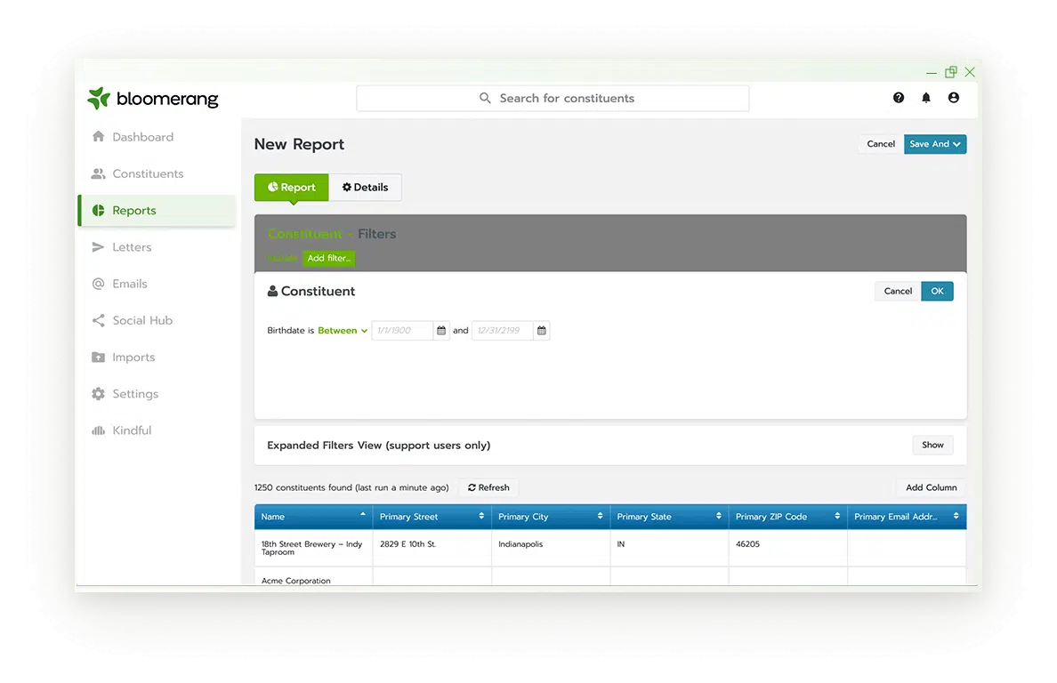Confirm the Constituent filter with OK
This screenshot has height=683, width=1057.
[937, 291]
